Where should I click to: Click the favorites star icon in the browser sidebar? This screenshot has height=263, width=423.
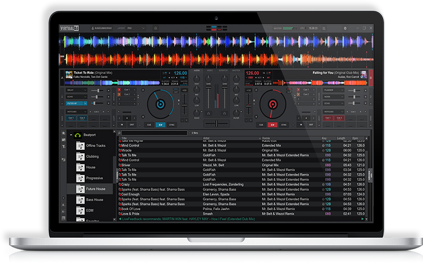point(63,133)
